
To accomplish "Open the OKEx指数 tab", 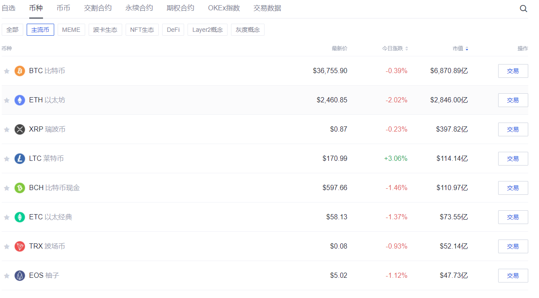I will point(224,8).
